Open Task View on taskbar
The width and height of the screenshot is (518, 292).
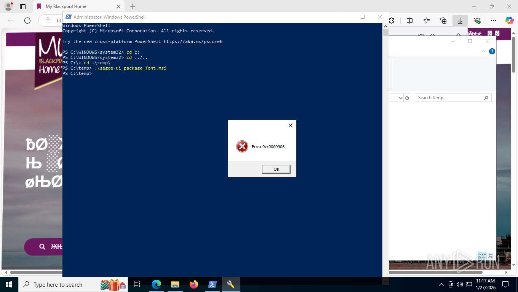[x=137, y=284]
